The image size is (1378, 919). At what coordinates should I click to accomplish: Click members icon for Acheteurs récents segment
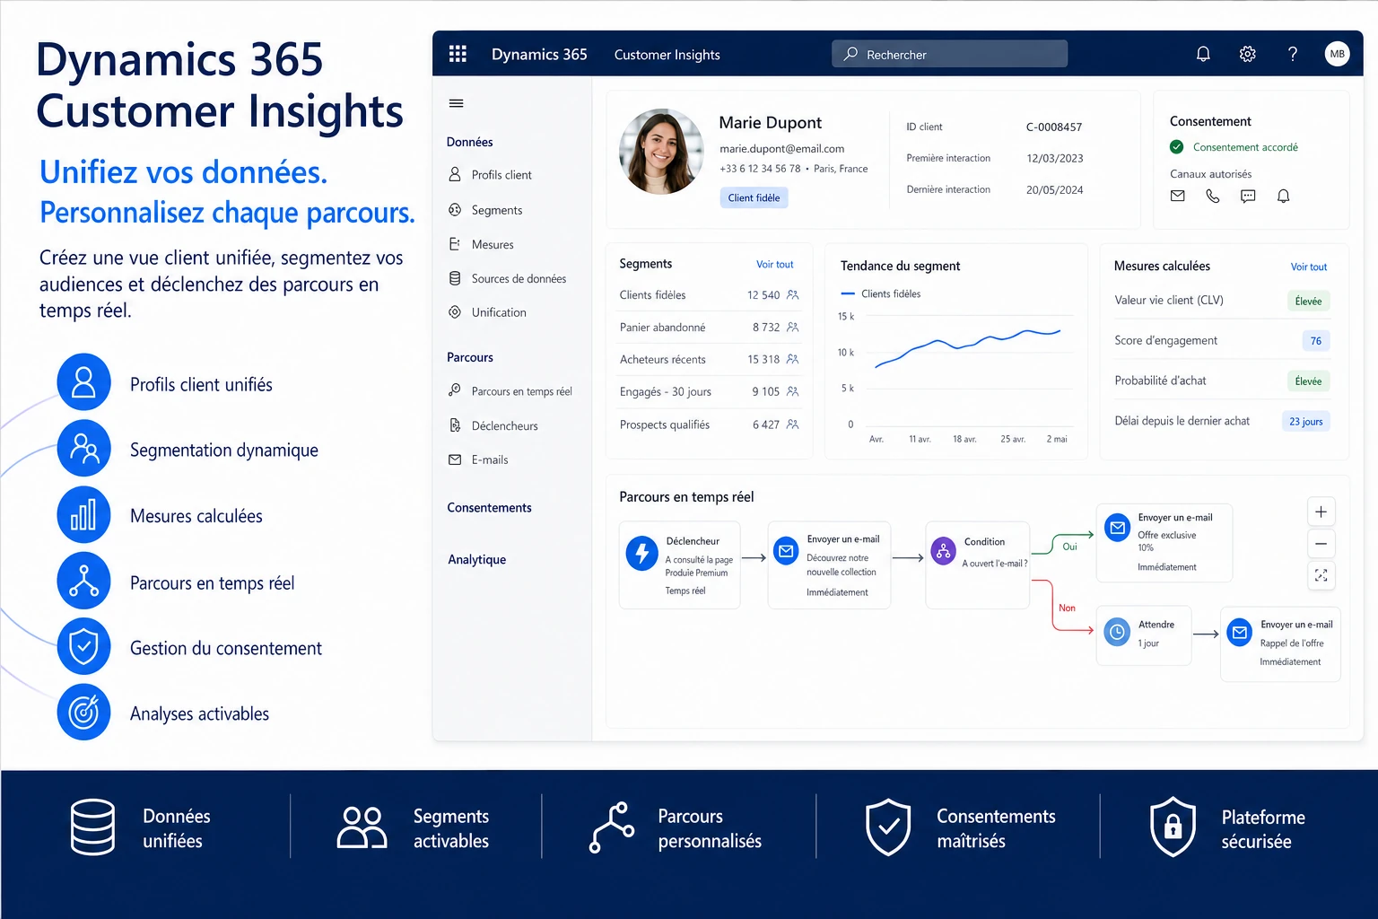792,359
